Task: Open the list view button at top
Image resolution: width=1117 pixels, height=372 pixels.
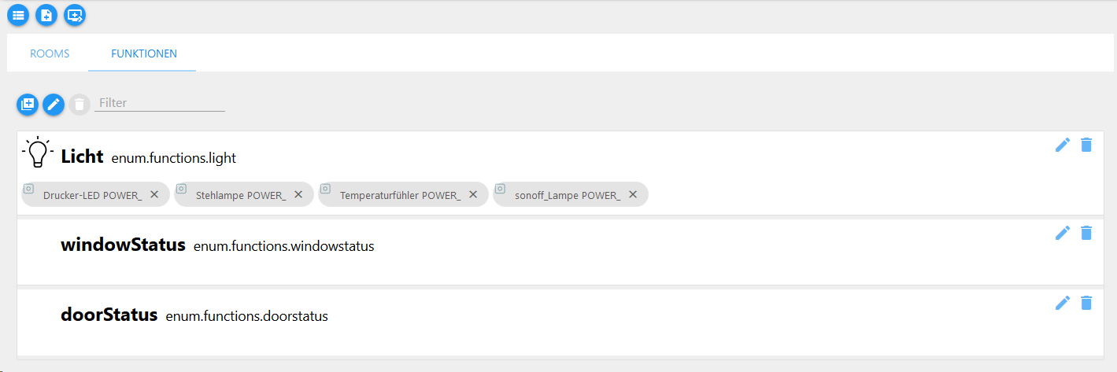Action: click(18, 15)
